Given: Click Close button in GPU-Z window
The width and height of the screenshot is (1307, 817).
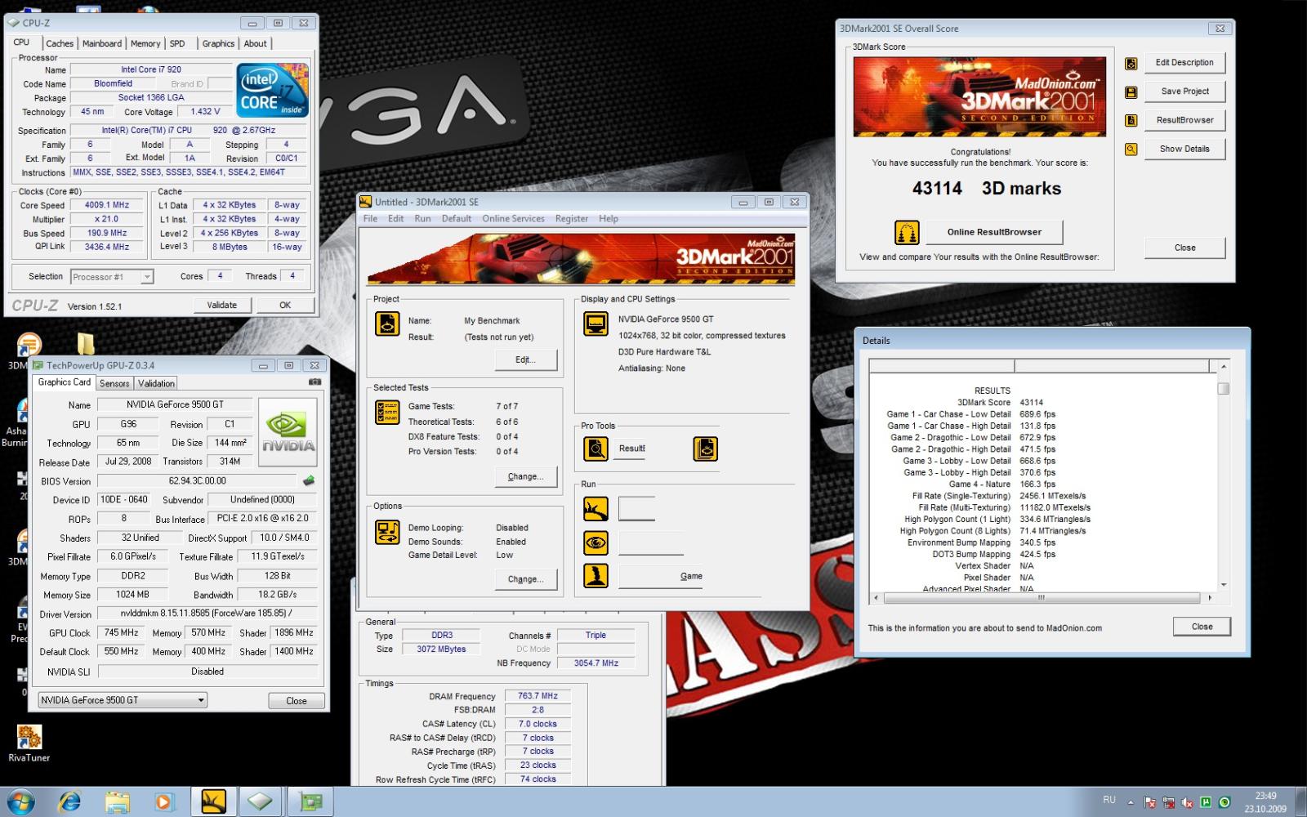Looking at the screenshot, I should pos(297,701).
